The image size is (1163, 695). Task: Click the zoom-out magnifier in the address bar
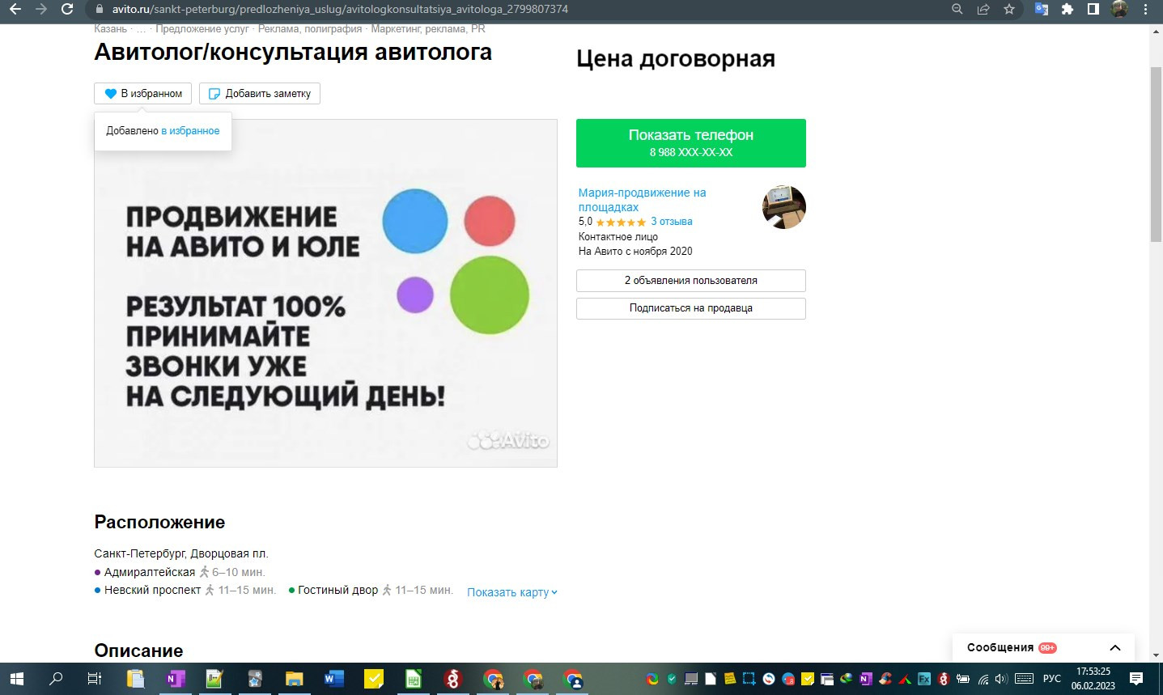[x=957, y=9]
